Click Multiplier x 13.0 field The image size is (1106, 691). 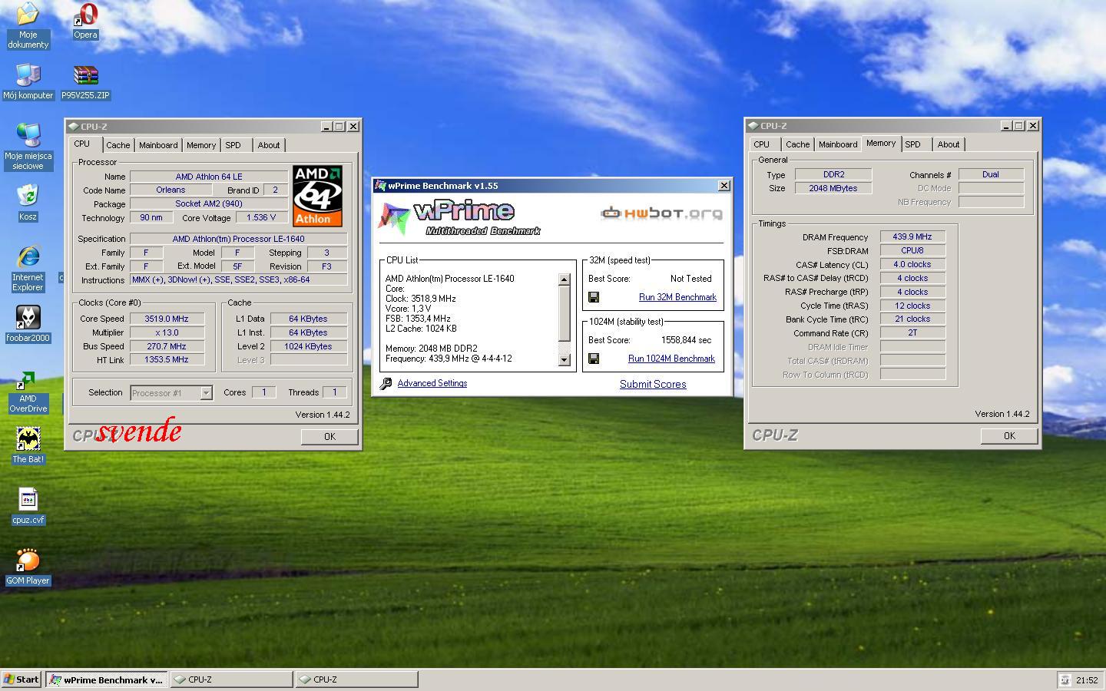167,332
